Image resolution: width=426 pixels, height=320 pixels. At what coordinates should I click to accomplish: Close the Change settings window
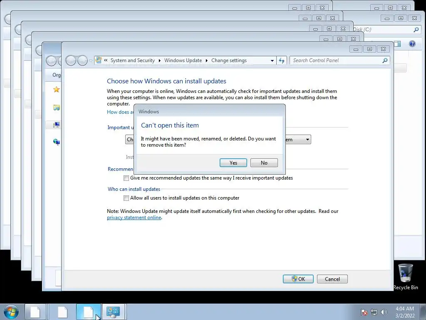[x=383, y=49]
